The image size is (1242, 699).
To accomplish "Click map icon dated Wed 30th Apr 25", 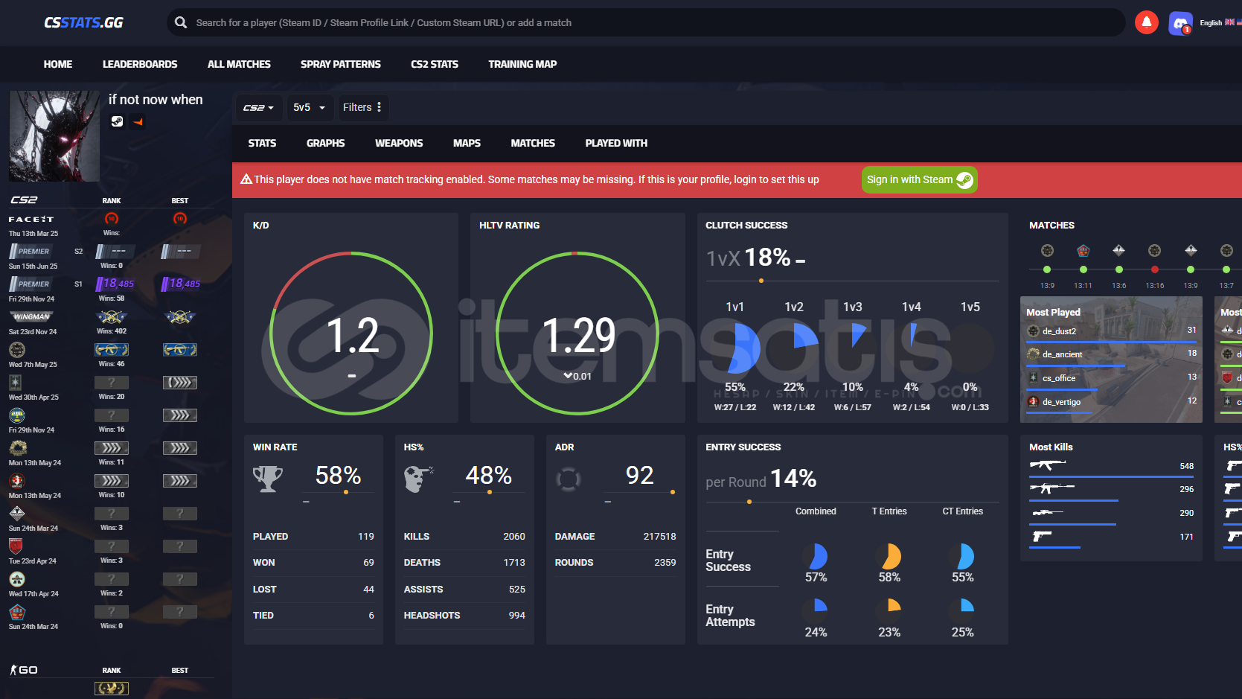I will pos(16,382).
